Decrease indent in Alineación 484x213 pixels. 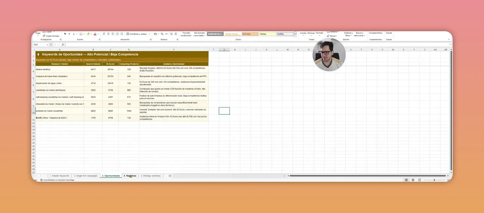(x=118, y=34)
